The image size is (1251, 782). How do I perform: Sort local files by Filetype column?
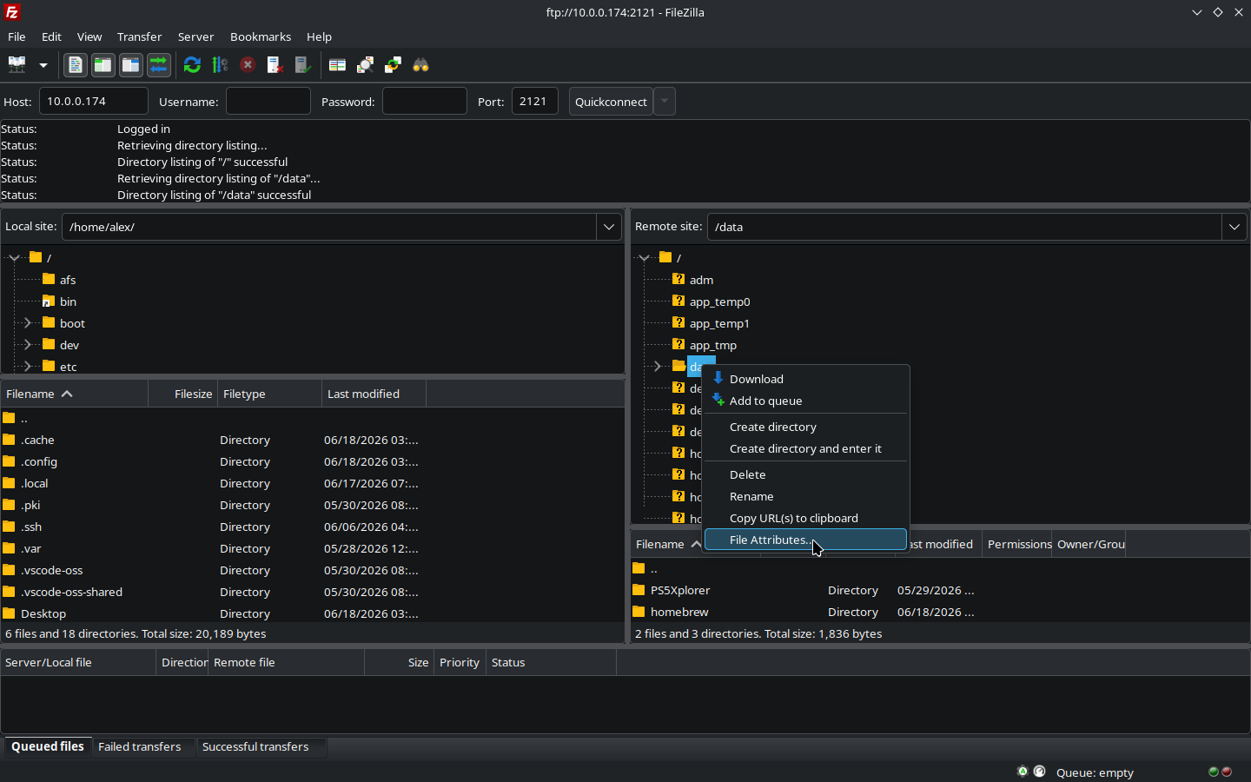pos(269,394)
